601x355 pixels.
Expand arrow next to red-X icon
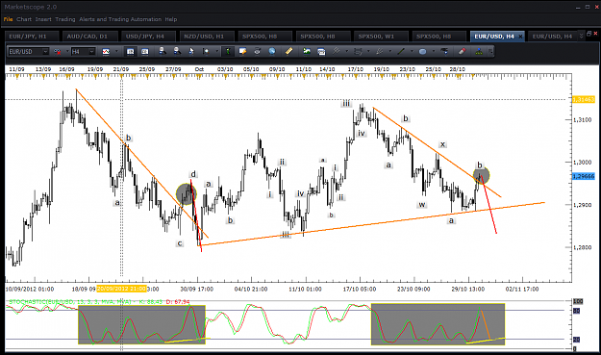pos(67,51)
